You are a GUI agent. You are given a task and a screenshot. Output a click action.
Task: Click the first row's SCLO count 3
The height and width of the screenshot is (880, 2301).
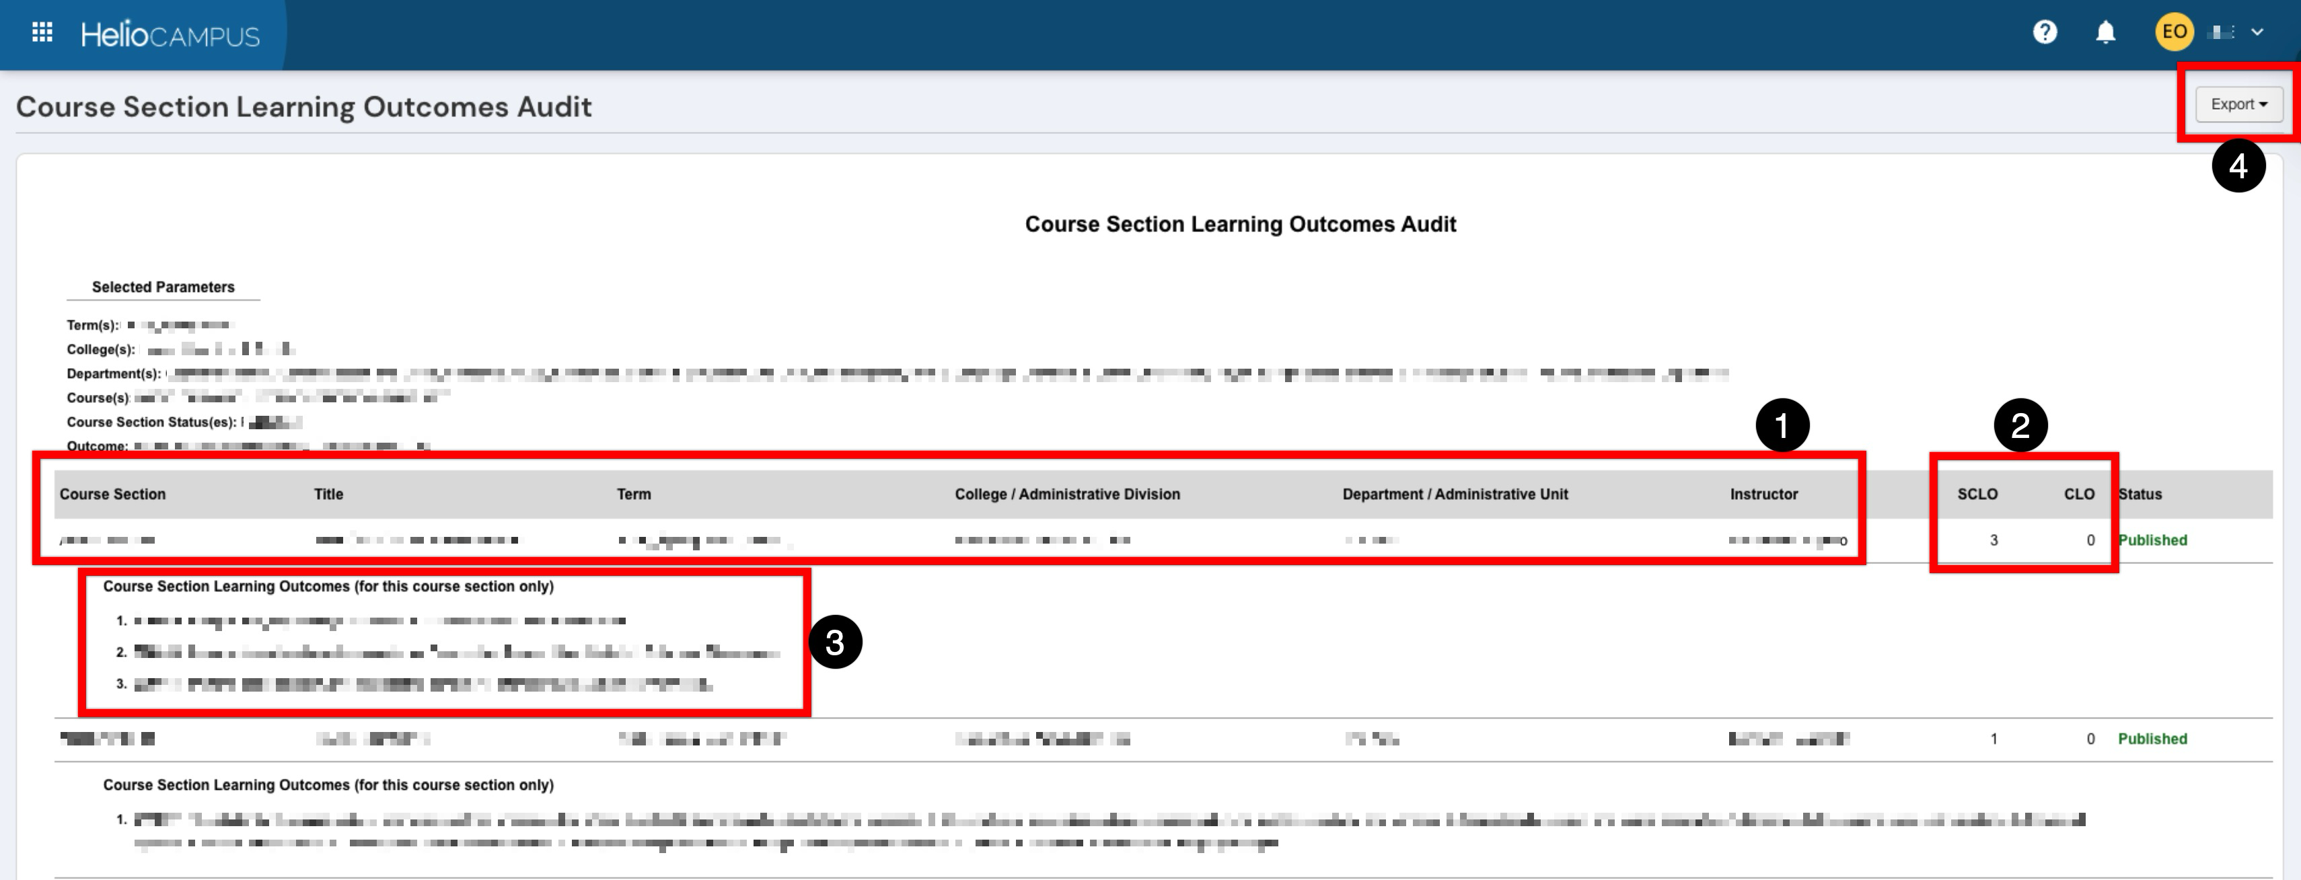pos(1993,540)
